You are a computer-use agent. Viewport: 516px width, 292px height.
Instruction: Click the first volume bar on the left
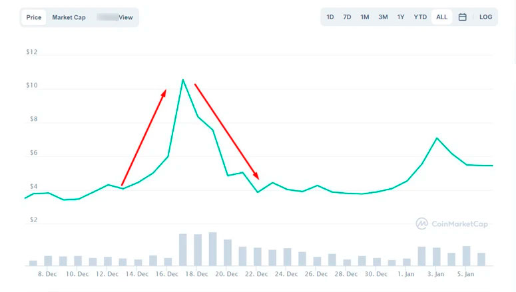[x=33, y=263]
